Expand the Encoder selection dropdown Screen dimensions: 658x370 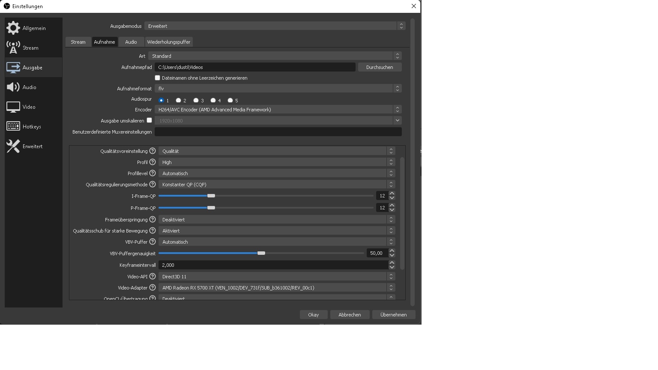pos(278,110)
